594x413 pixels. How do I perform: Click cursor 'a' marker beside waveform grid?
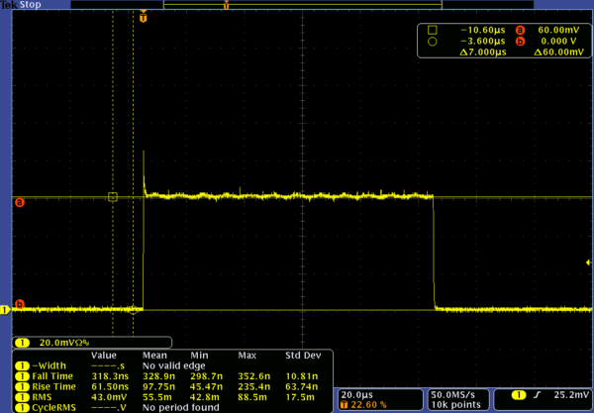[x=20, y=202]
